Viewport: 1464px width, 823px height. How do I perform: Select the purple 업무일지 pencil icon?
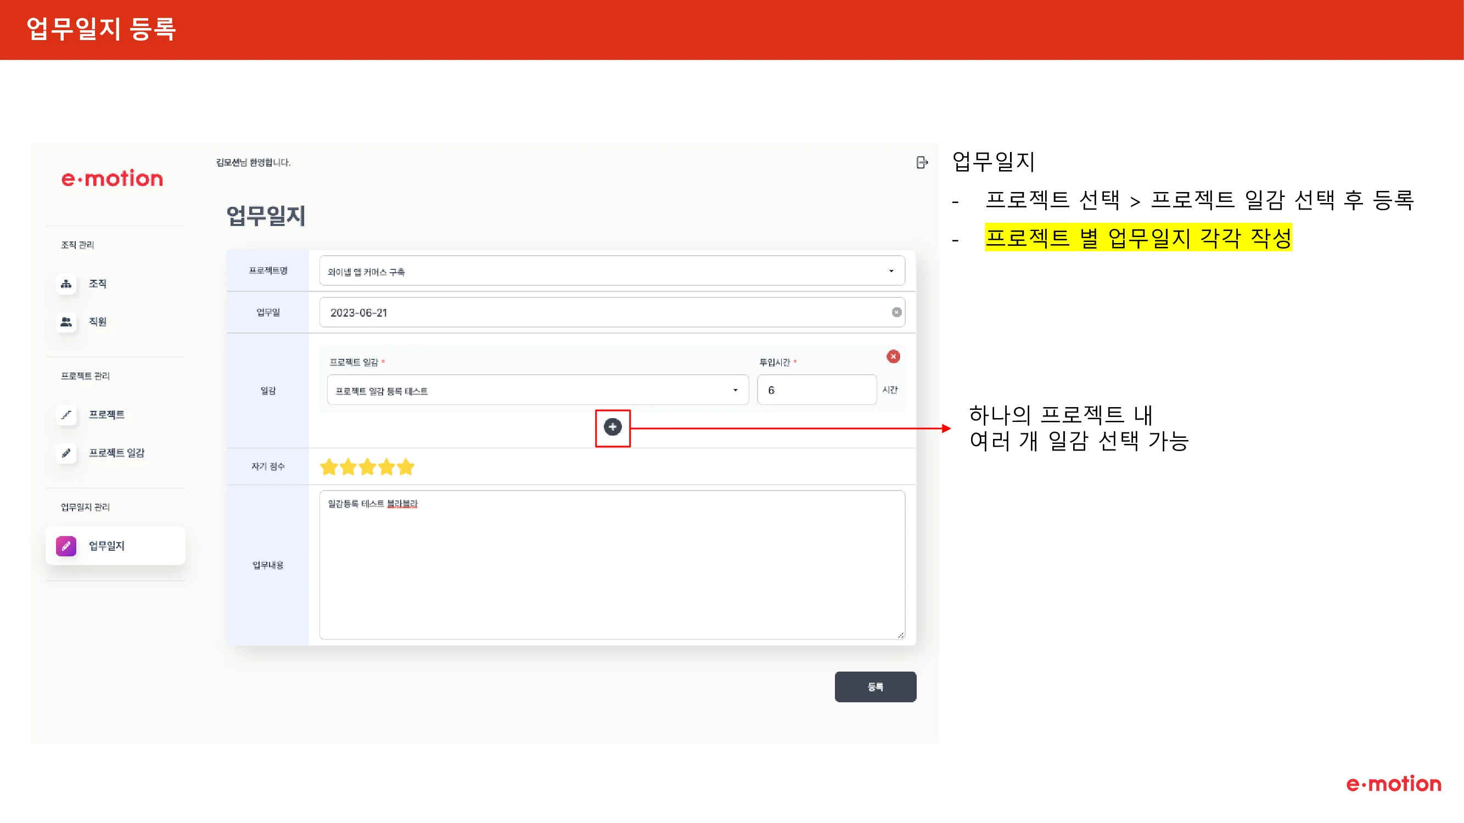[66, 546]
